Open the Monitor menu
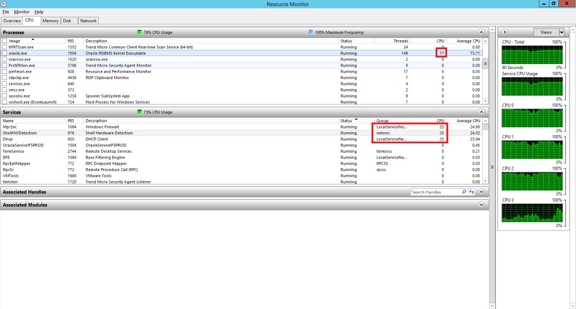The image size is (576, 309). [22, 12]
